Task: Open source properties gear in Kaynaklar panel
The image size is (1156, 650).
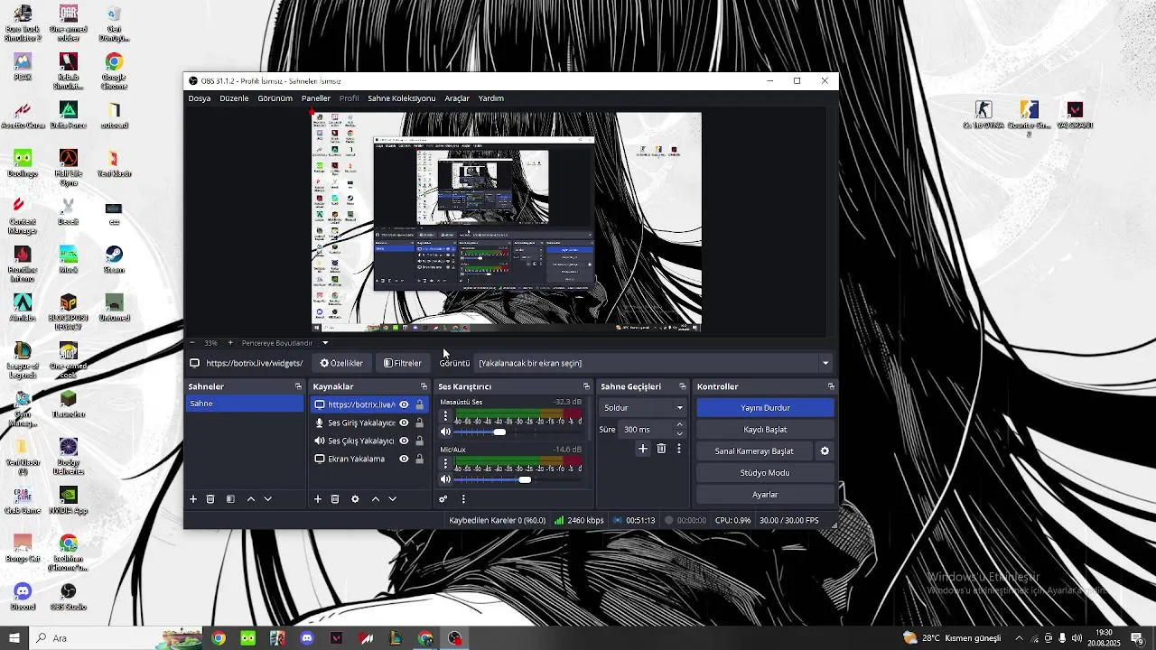Action: (x=355, y=499)
